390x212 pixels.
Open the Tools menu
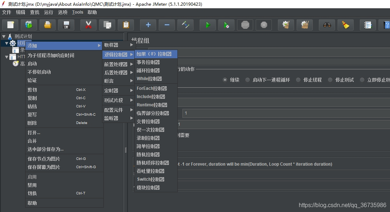(78, 12)
